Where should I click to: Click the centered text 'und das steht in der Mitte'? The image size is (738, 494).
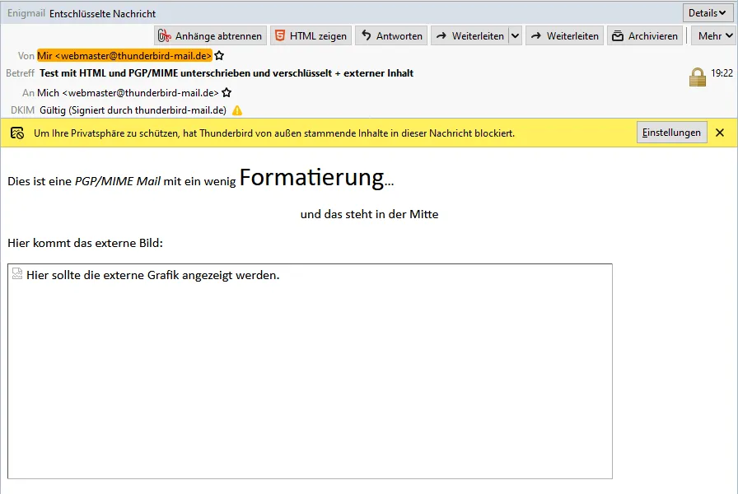click(370, 214)
